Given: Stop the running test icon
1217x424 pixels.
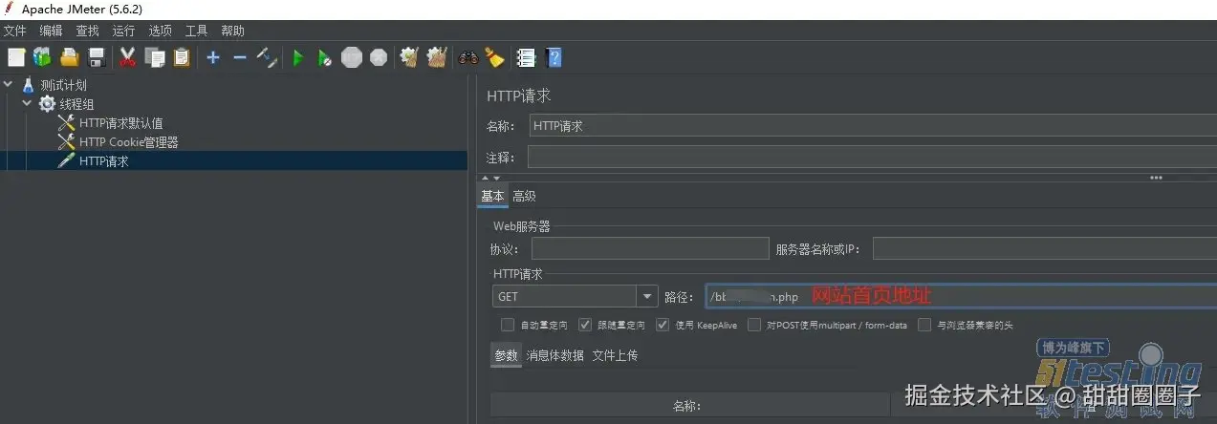Looking at the screenshot, I should pos(352,58).
